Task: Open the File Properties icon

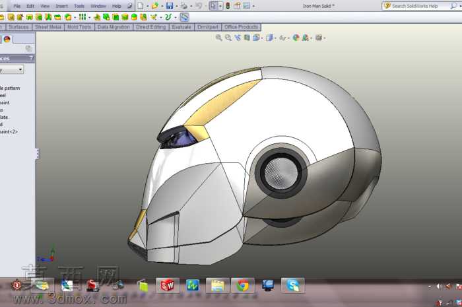Action: [x=237, y=5]
